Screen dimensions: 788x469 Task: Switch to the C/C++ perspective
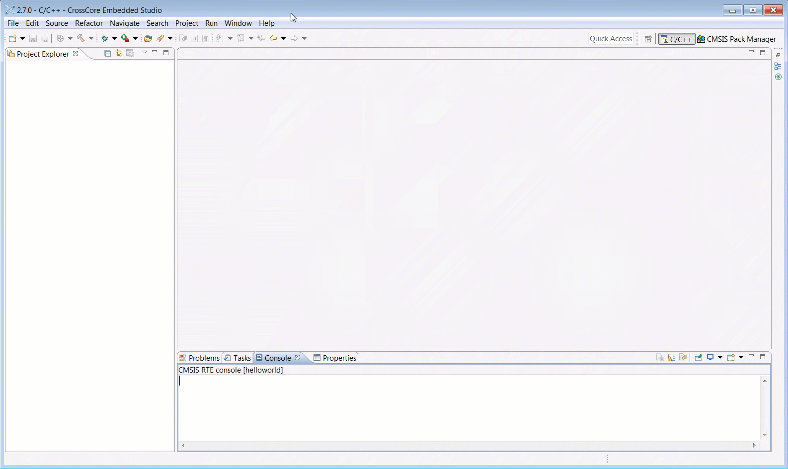coord(677,39)
